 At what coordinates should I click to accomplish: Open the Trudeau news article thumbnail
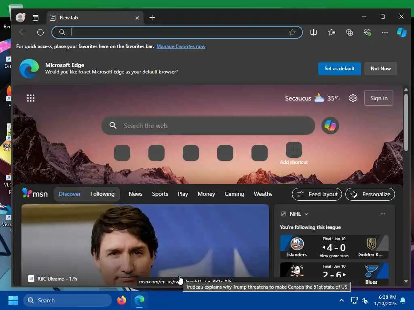(x=145, y=245)
